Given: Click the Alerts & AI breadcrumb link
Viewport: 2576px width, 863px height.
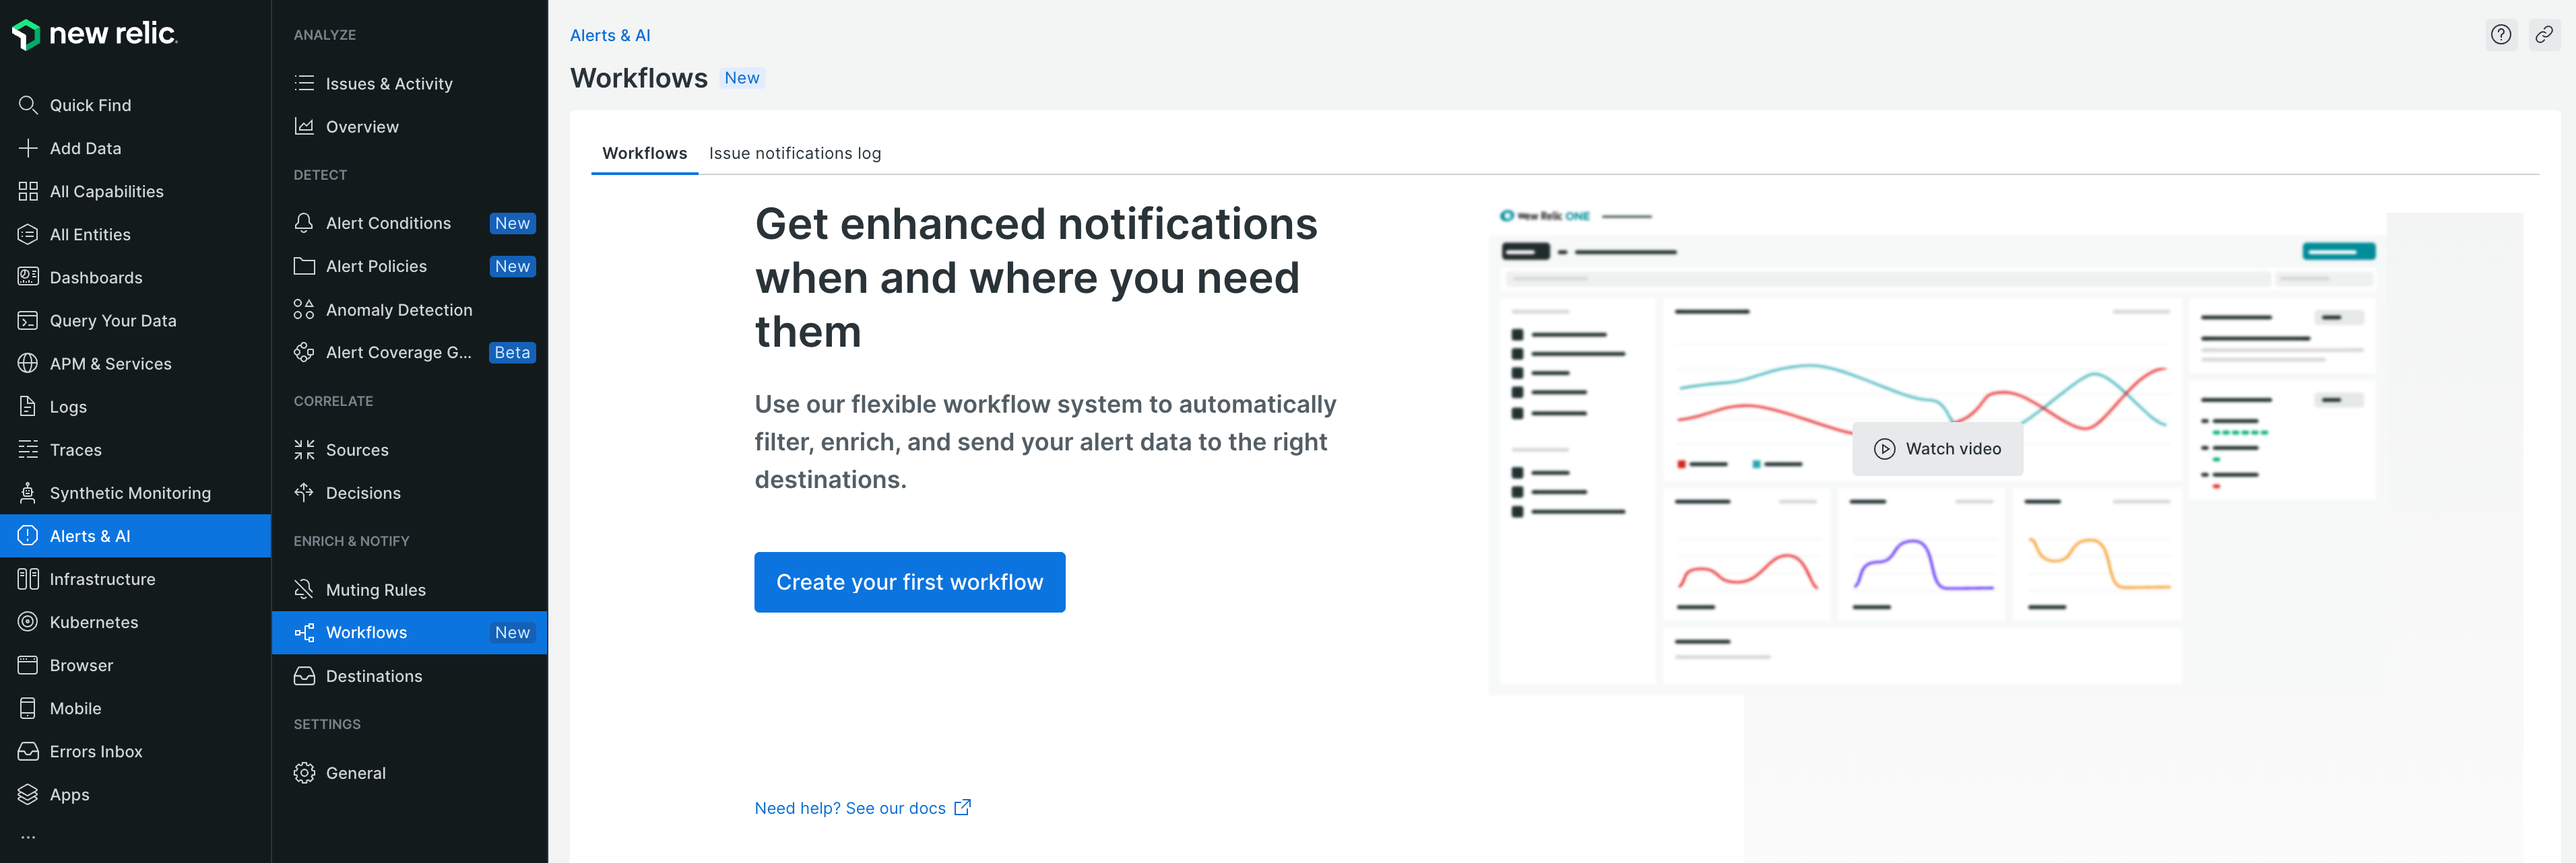Looking at the screenshot, I should coord(609,35).
